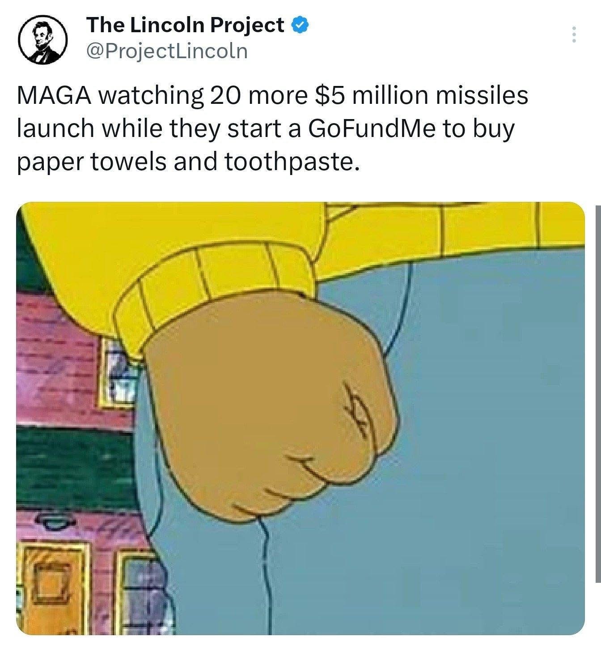
Task: Click the "$5 million" text in the tweet
Action: point(368,96)
